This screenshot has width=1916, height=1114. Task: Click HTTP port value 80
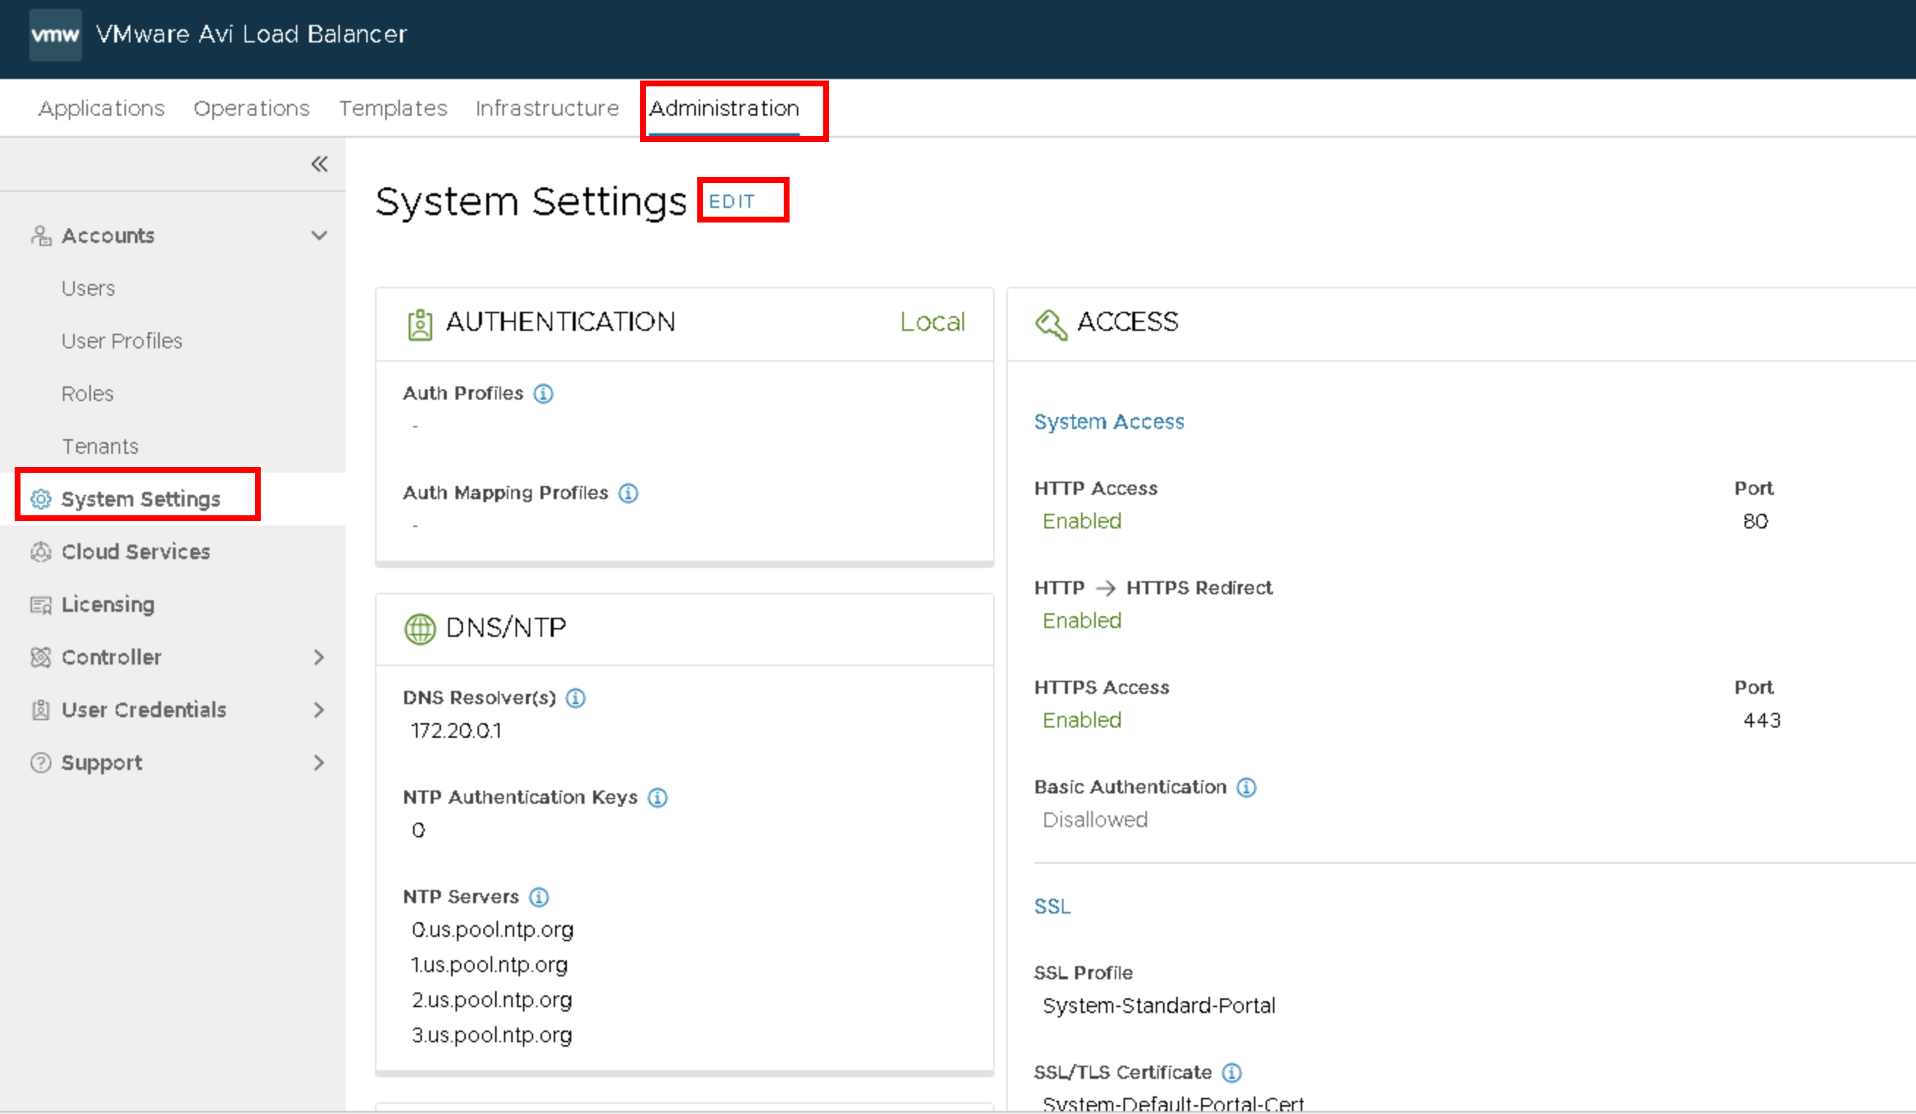point(1756,521)
